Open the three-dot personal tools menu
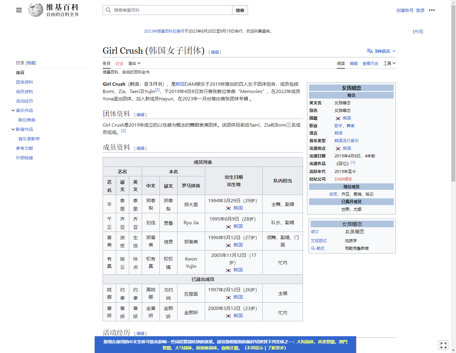Screen dimensions: 456x353 432,10
